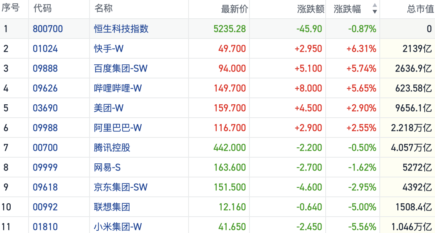Select the 163.600 price for 网易-S
Screen dimensions: 435x233
tap(230, 168)
